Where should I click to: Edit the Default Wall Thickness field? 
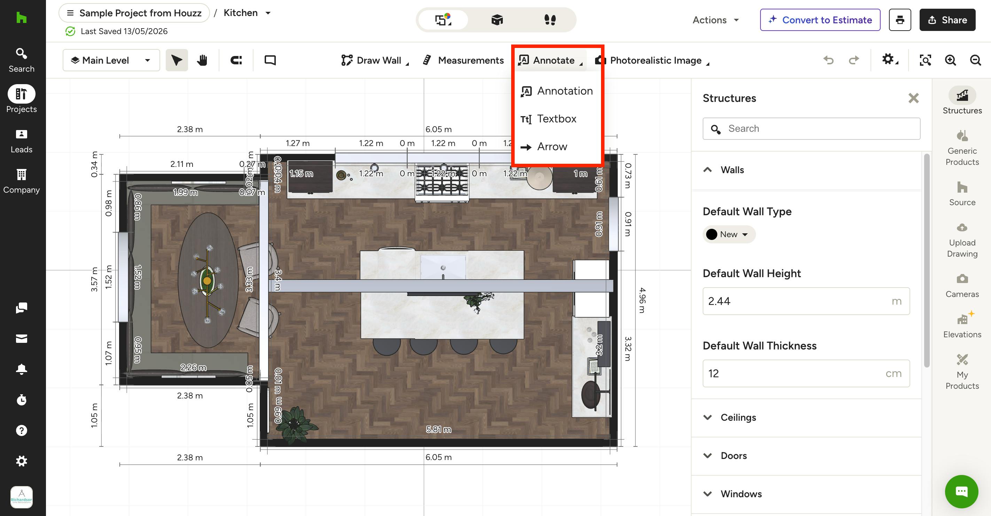pyautogui.click(x=806, y=373)
